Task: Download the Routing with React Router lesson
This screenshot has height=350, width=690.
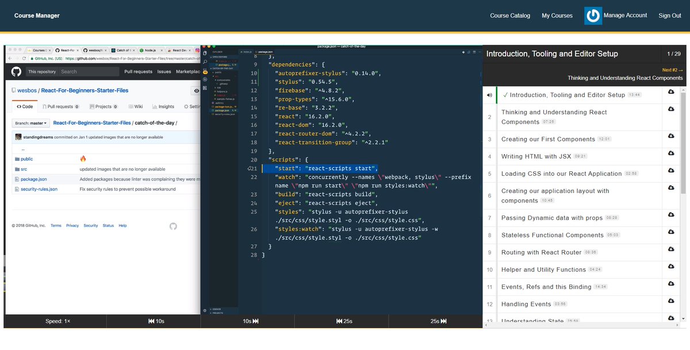Action: (x=671, y=249)
